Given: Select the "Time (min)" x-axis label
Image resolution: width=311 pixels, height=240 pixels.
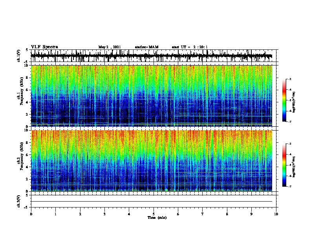Looking at the screenshot, I should (x=157, y=218).
